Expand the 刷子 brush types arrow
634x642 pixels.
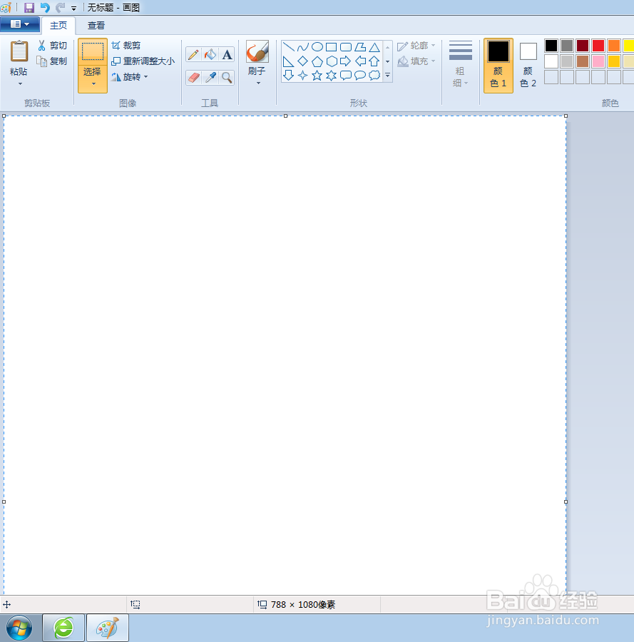258,83
